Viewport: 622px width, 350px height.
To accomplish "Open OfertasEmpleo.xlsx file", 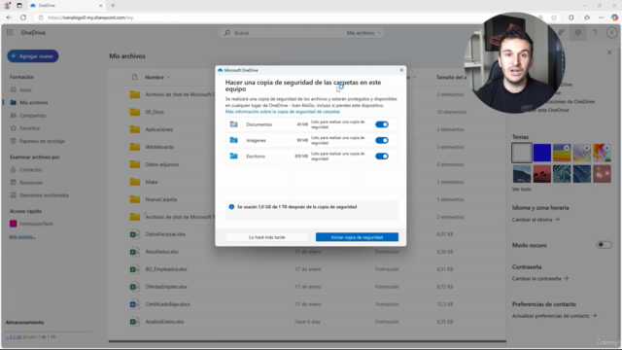I will coord(166,287).
